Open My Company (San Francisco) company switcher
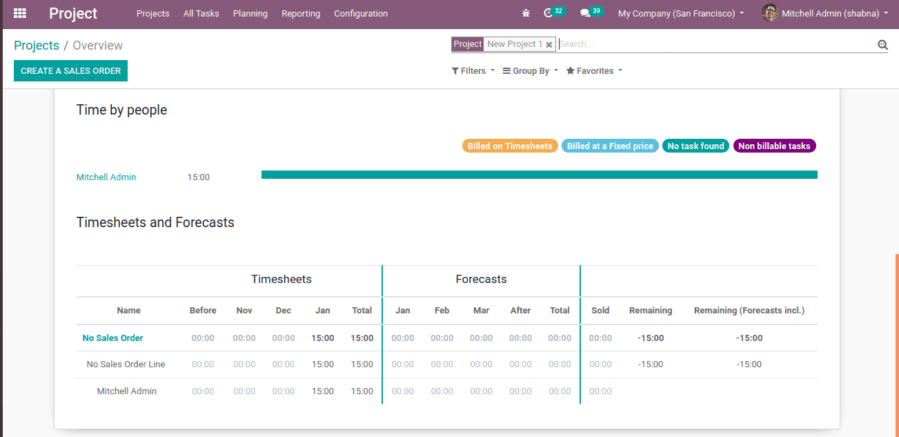 tap(681, 13)
